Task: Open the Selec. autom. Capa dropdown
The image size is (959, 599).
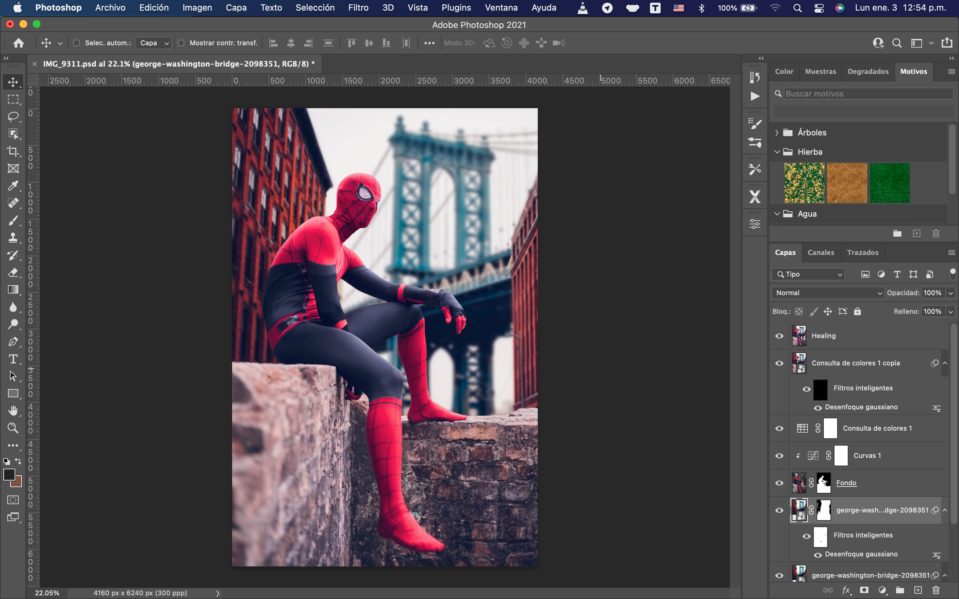Action: click(x=154, y=43)
